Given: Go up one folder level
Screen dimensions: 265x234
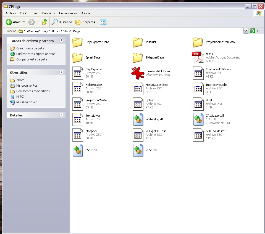Looking at the screenshot, I should tap(44, 22).
